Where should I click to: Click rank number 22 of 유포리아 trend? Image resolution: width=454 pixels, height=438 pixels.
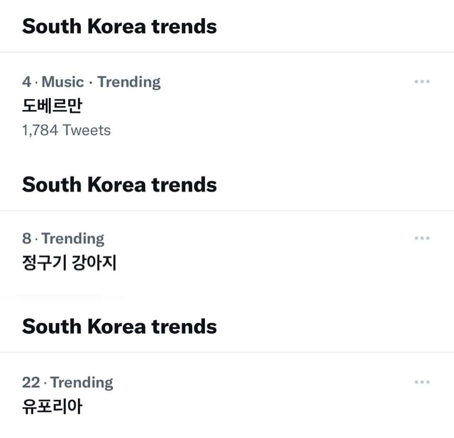click(x=31, y=383)
